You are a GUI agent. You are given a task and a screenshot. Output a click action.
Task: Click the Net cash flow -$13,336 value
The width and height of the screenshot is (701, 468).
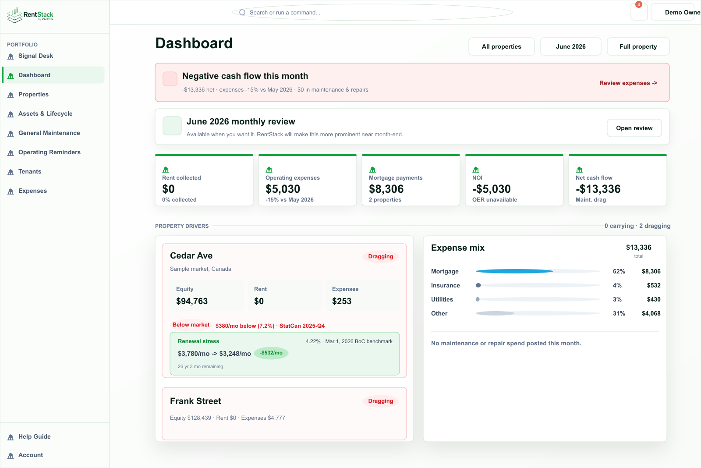(x=598, y=189)
